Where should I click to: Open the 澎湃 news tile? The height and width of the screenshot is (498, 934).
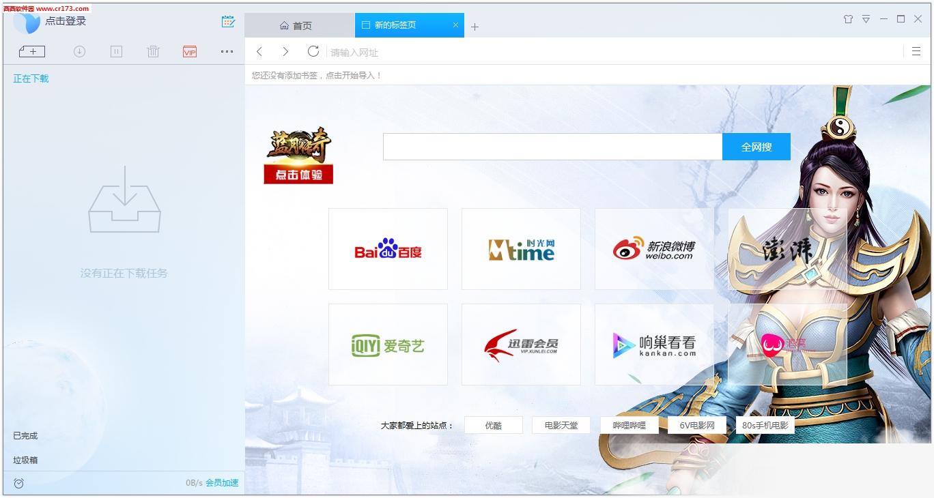tap(787, 249)
